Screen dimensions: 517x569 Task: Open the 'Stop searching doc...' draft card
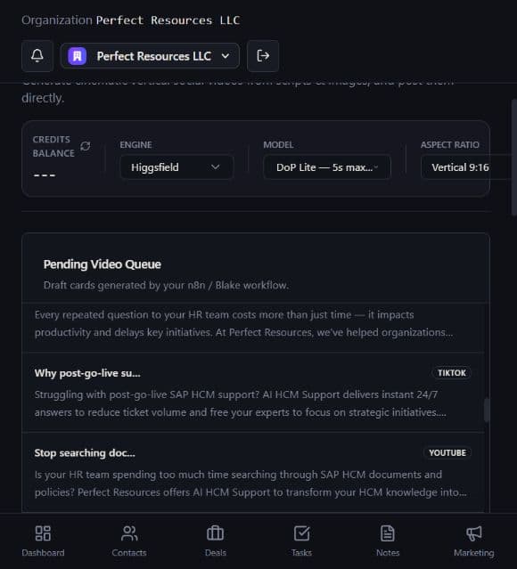point(253,473)
